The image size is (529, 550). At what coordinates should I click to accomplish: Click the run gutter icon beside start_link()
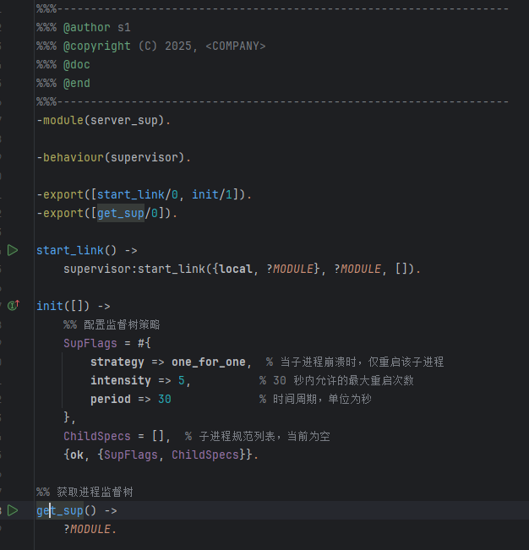click(x=13, y=250)
